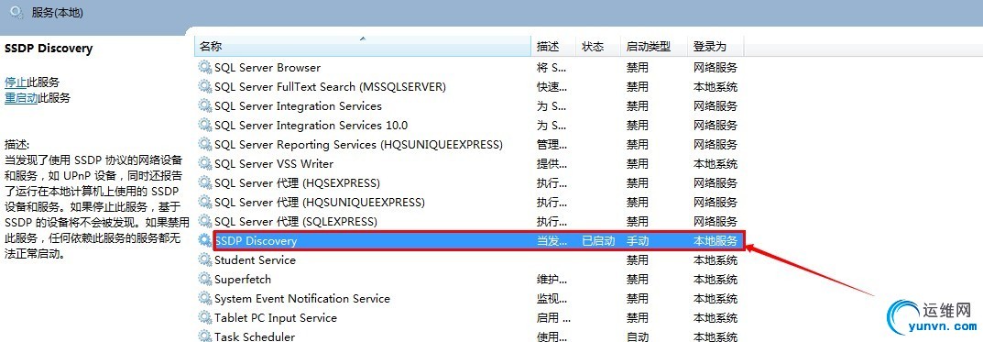Select SQL Server 代理 (SQLEXPRESS) name
This screenshot has height=342, width=983.
[296, 222]
